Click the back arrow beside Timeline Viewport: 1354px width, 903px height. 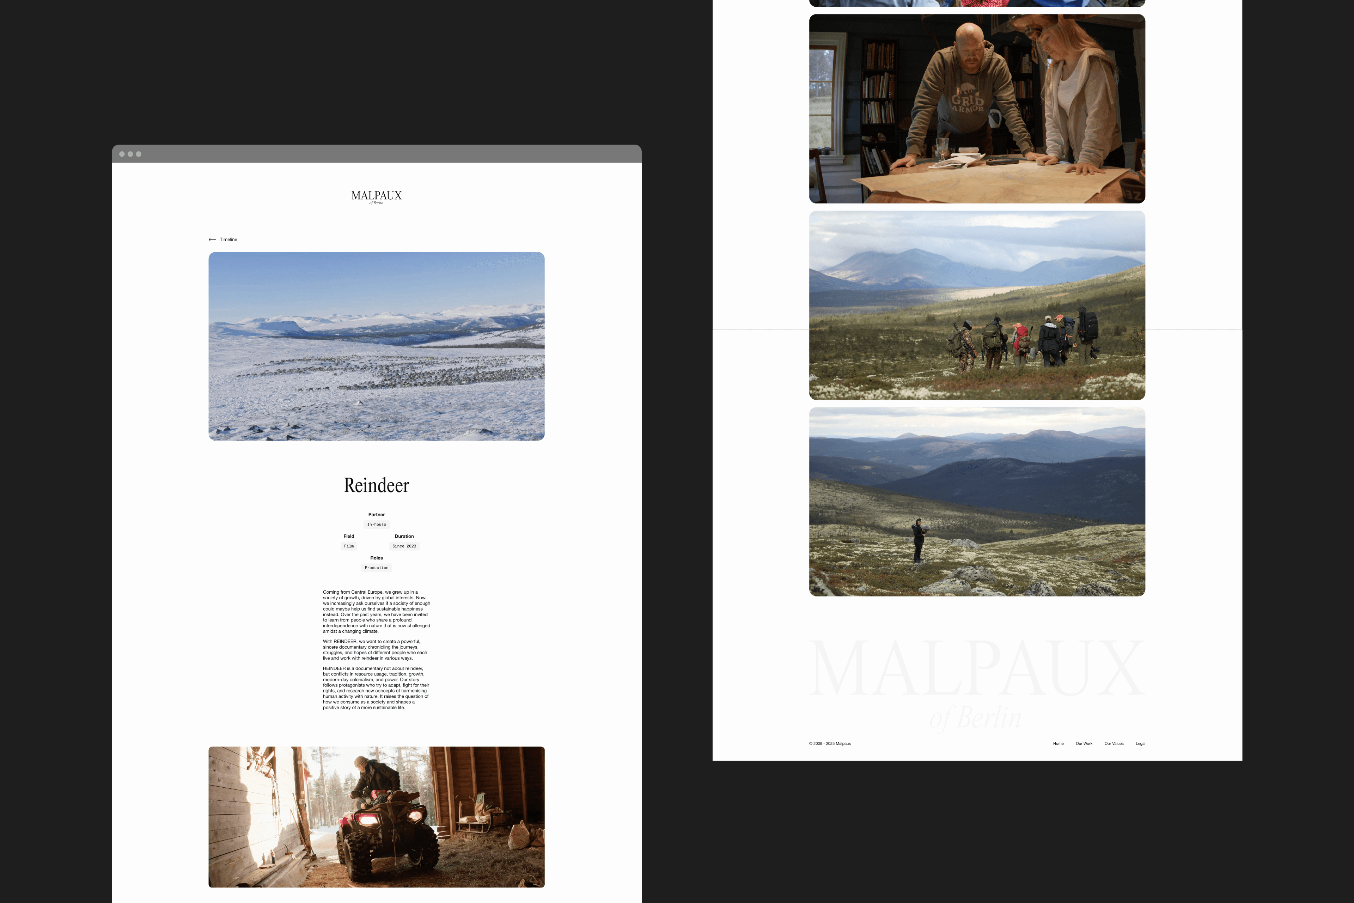pyautogui.click(x=212, y=240)
